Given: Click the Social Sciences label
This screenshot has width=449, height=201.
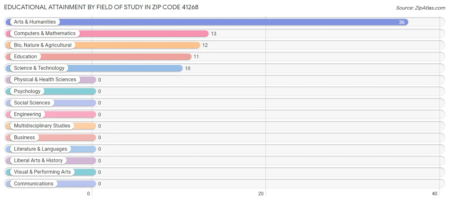Looking at the screenshot, I should click(32, 103).
